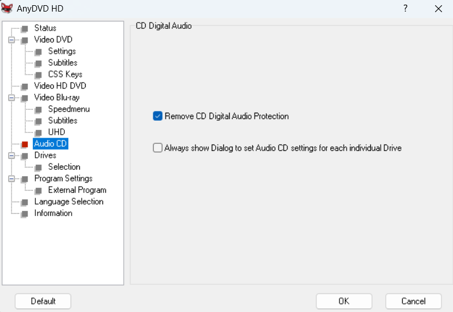Open Video HD DVD page
453x312 pixels.
click(60, 86)
